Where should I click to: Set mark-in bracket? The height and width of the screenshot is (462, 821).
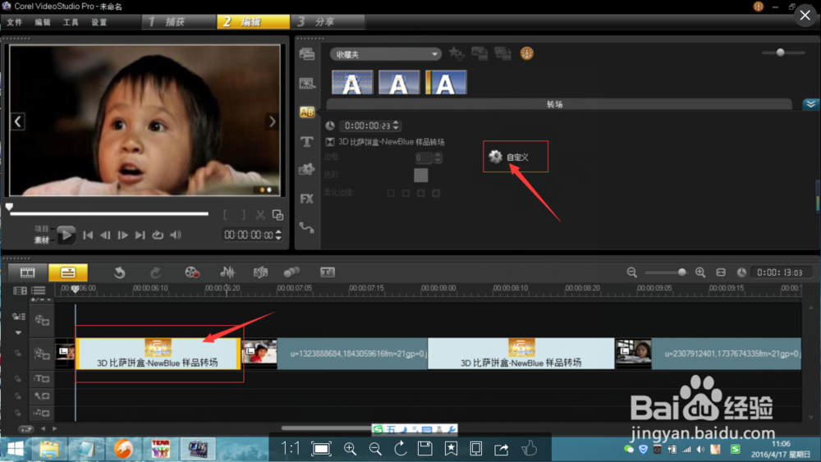pyautogui.click(x=225, y=215)
